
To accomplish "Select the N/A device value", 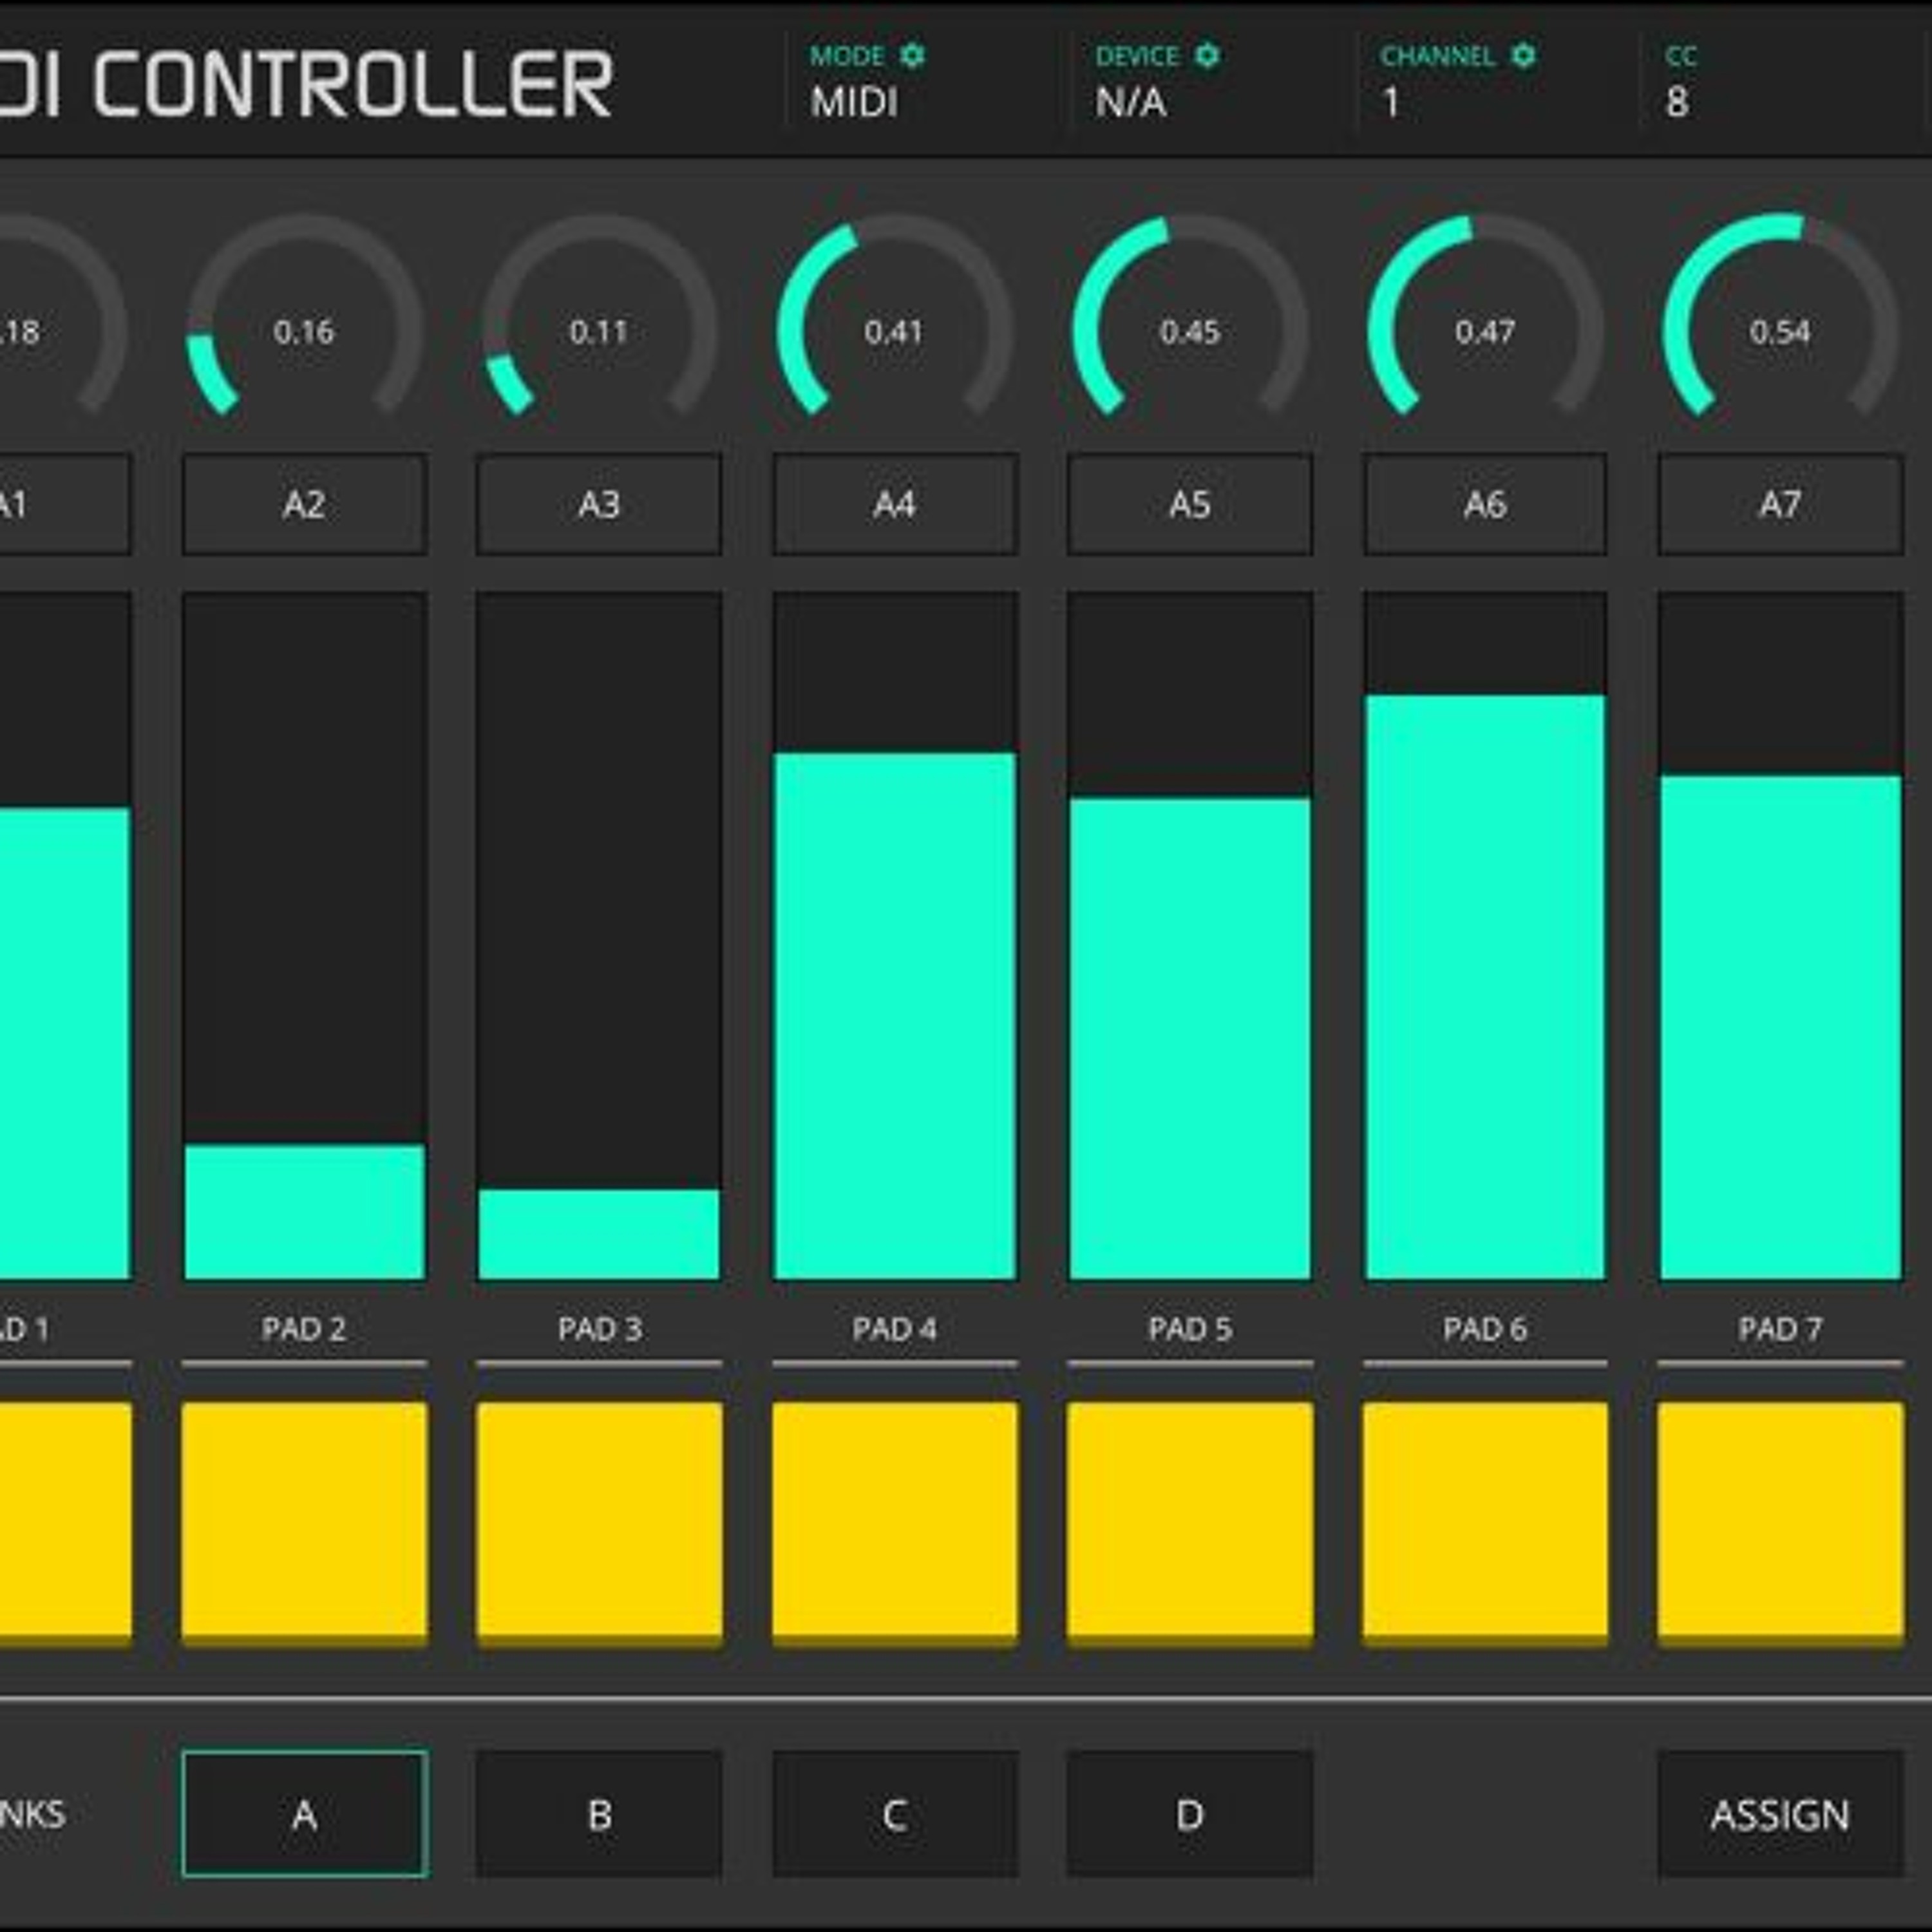I will click(1130, 102).
